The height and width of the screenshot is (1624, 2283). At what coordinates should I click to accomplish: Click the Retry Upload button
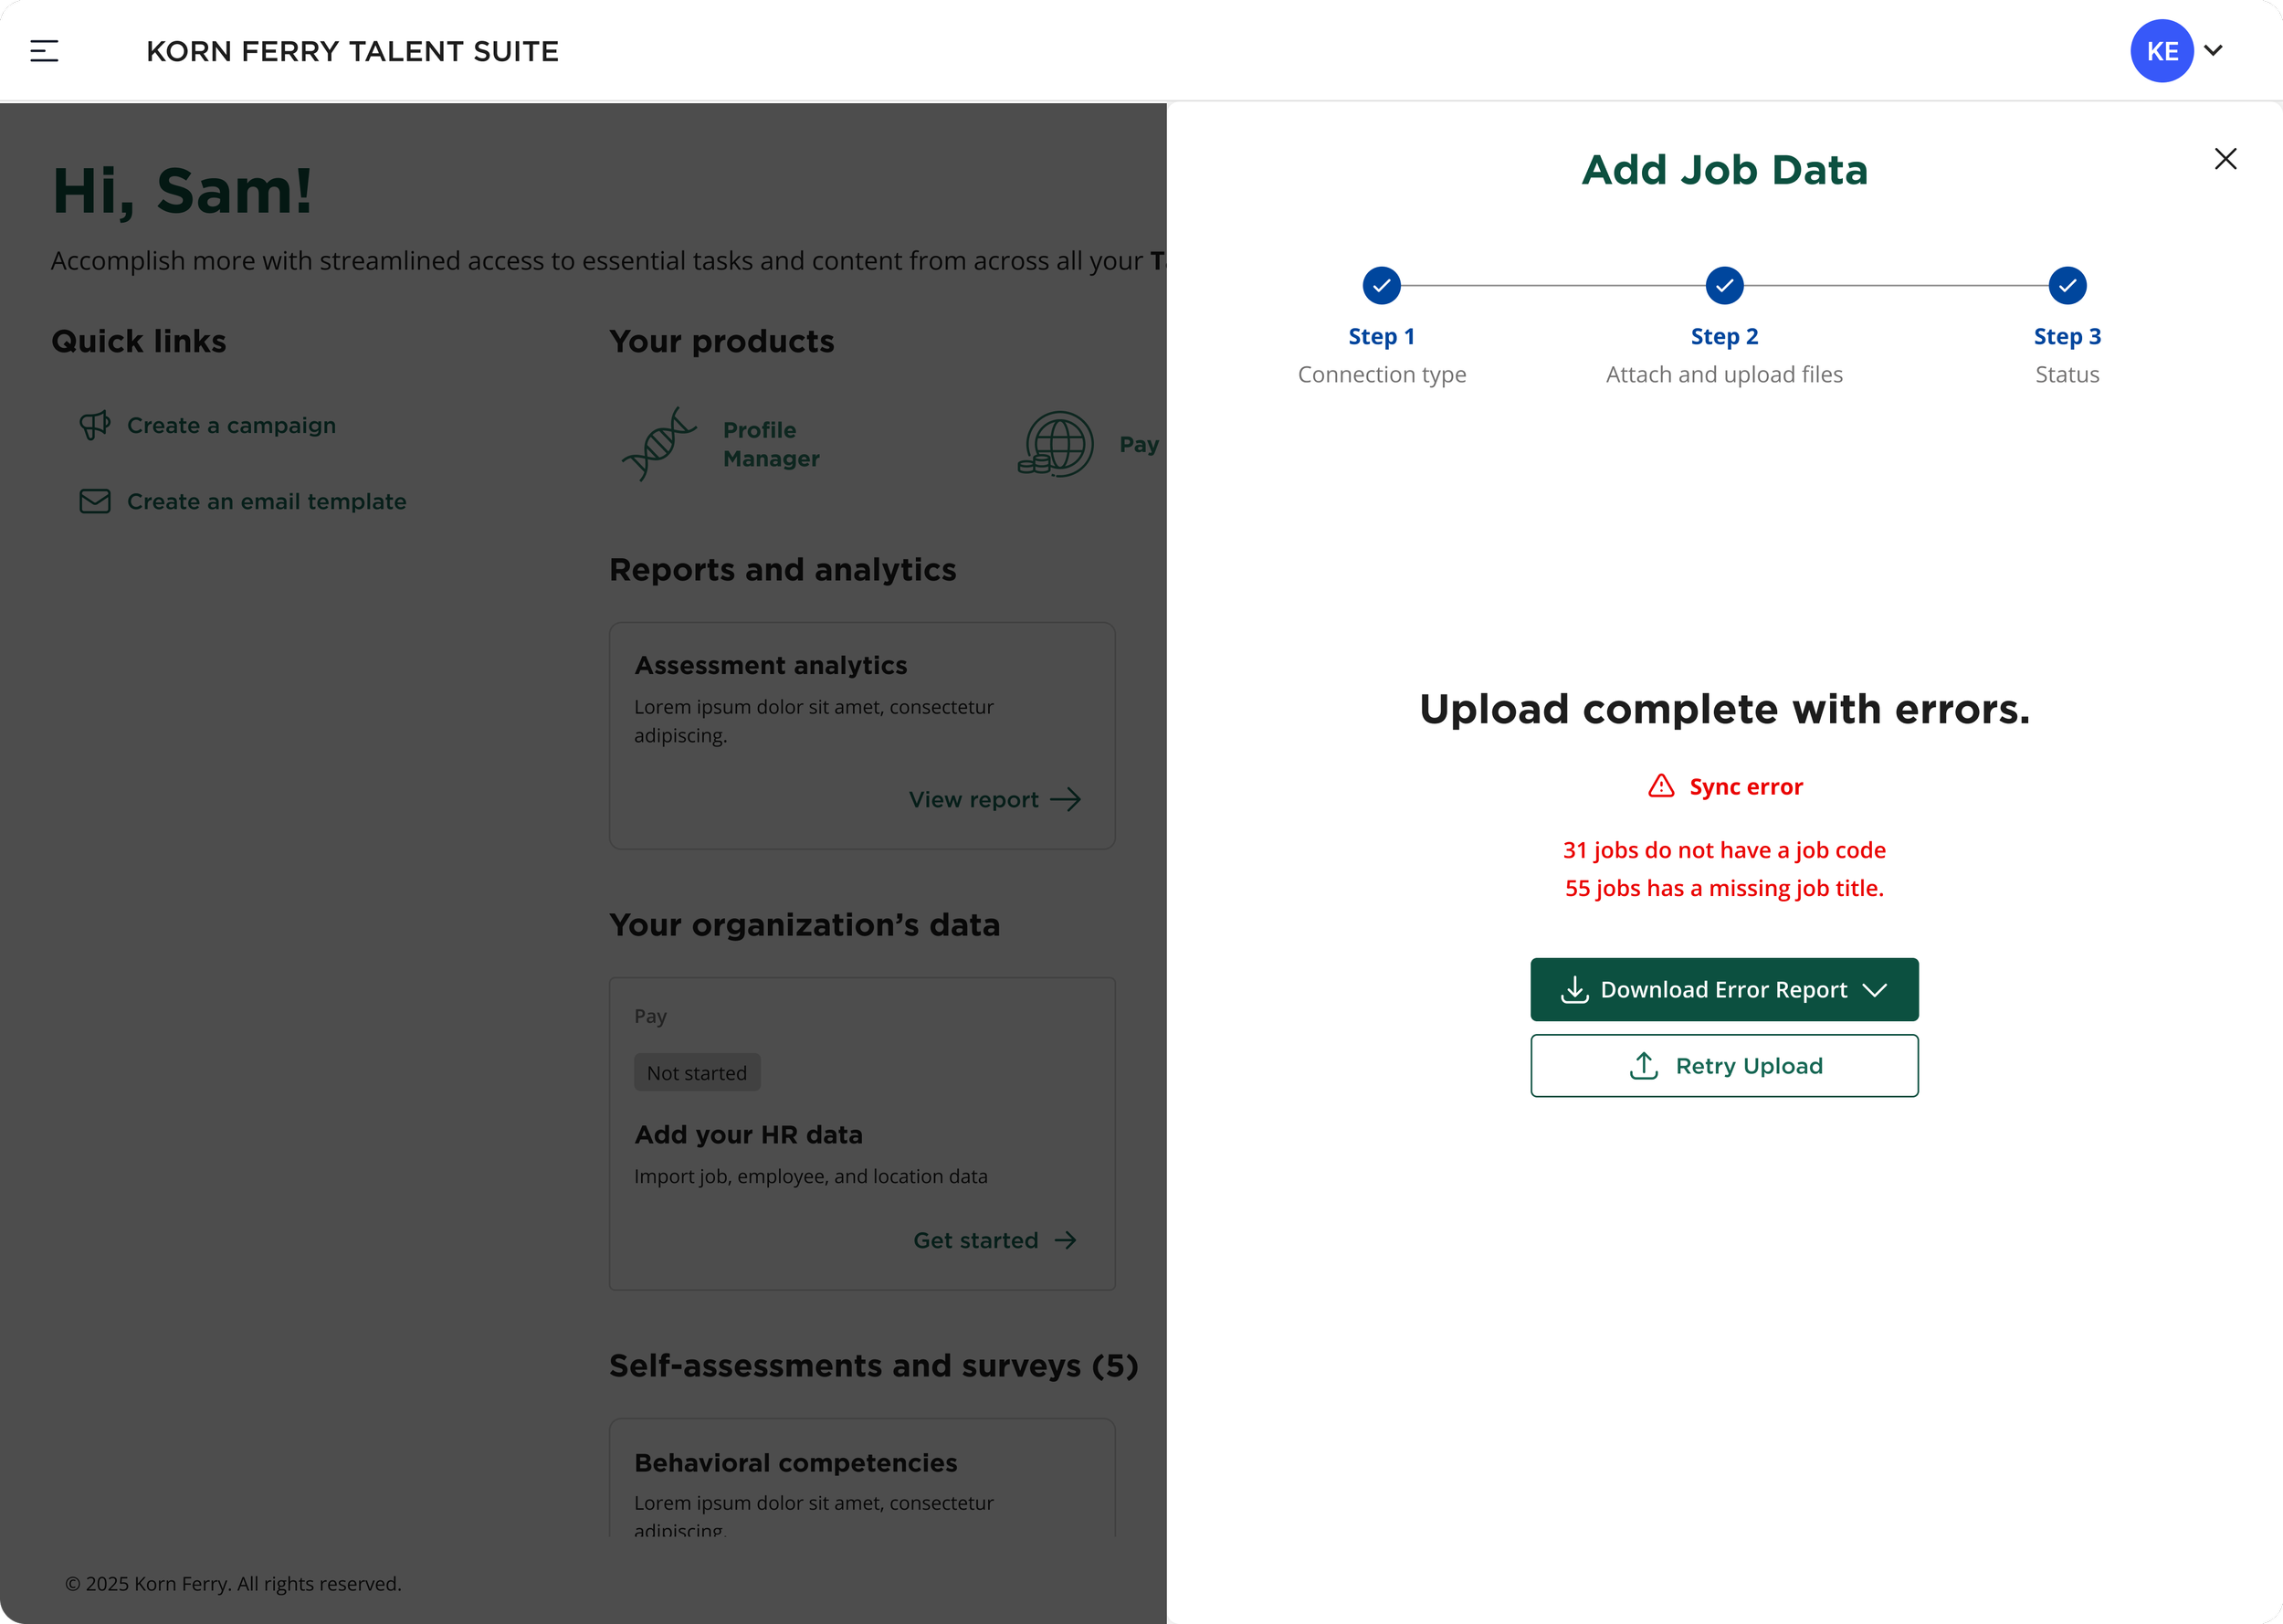click(1724, 1065)
